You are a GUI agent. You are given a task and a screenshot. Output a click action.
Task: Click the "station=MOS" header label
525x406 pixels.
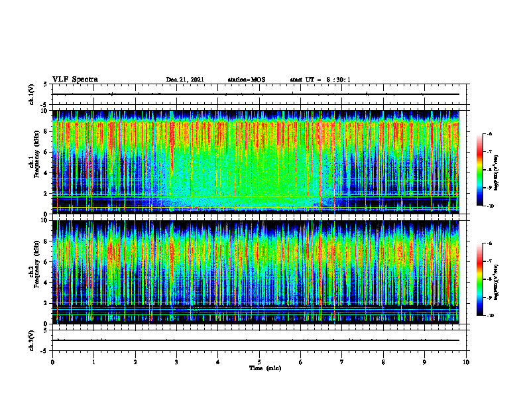(247, 80)
